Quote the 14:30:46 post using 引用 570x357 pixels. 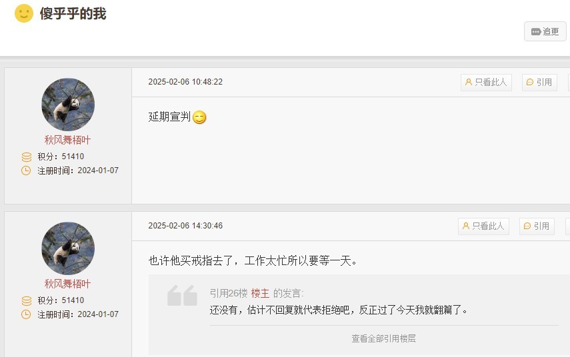click(x=537, y=226)
